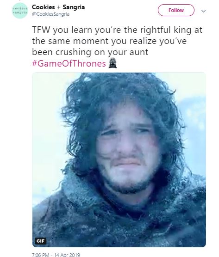Play the snowy man GIF
Screen dimensions: 219x257
tap(119, 159)
